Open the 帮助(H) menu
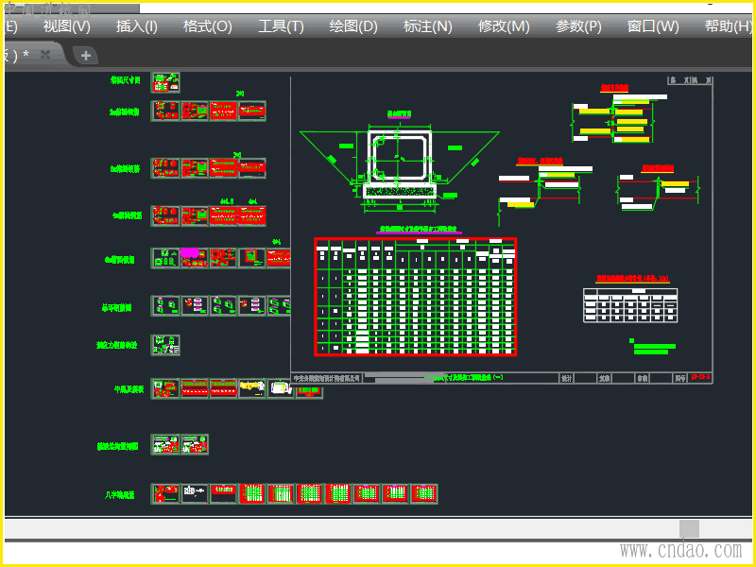Image resolution: width=756 pixels, height=567 pixels. (x=729, y=26)
